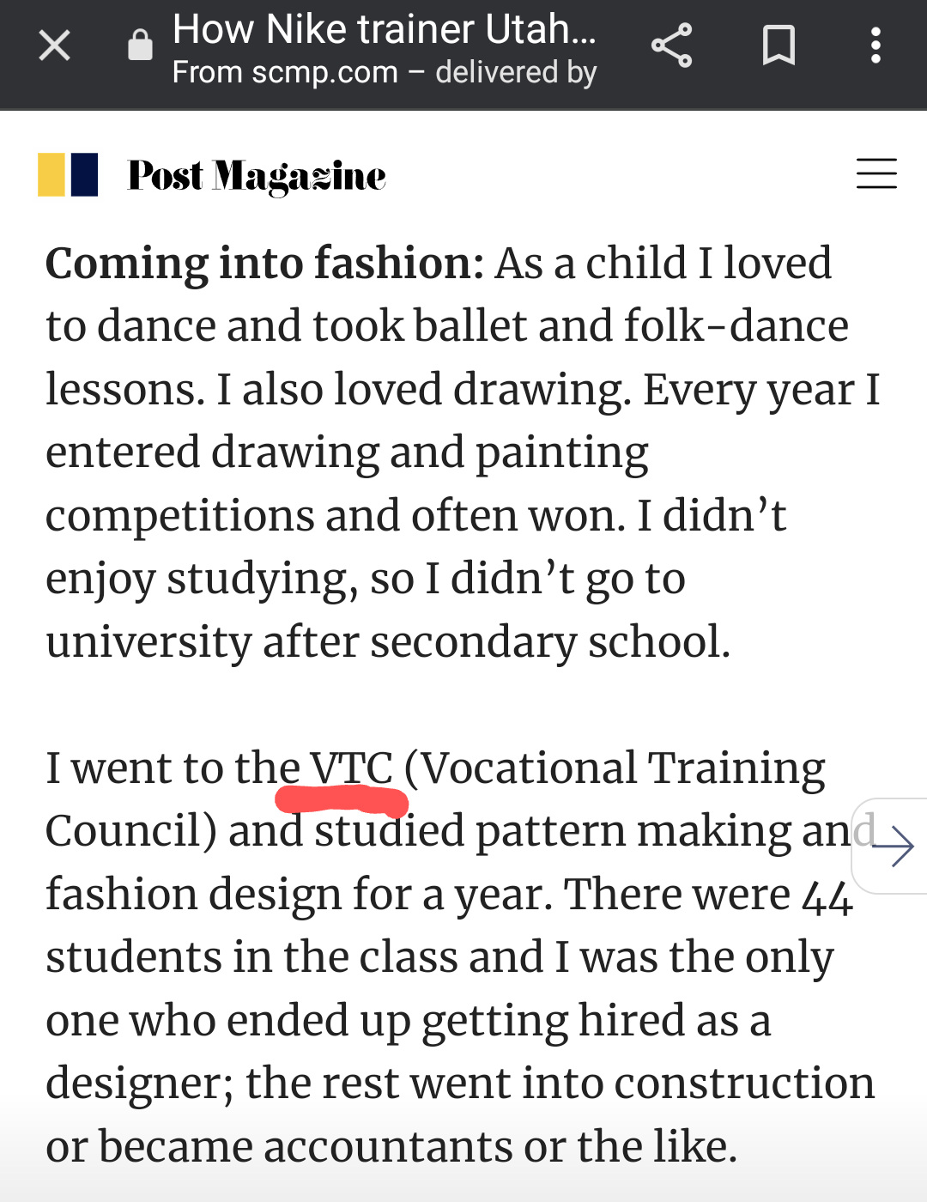Viewport: 927px width, 1202px height.
Task: Share the article via share icon
Action: tap(671, 46)
